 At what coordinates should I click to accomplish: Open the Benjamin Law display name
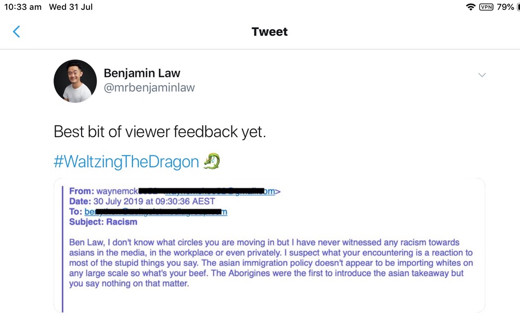click(142, 73)
